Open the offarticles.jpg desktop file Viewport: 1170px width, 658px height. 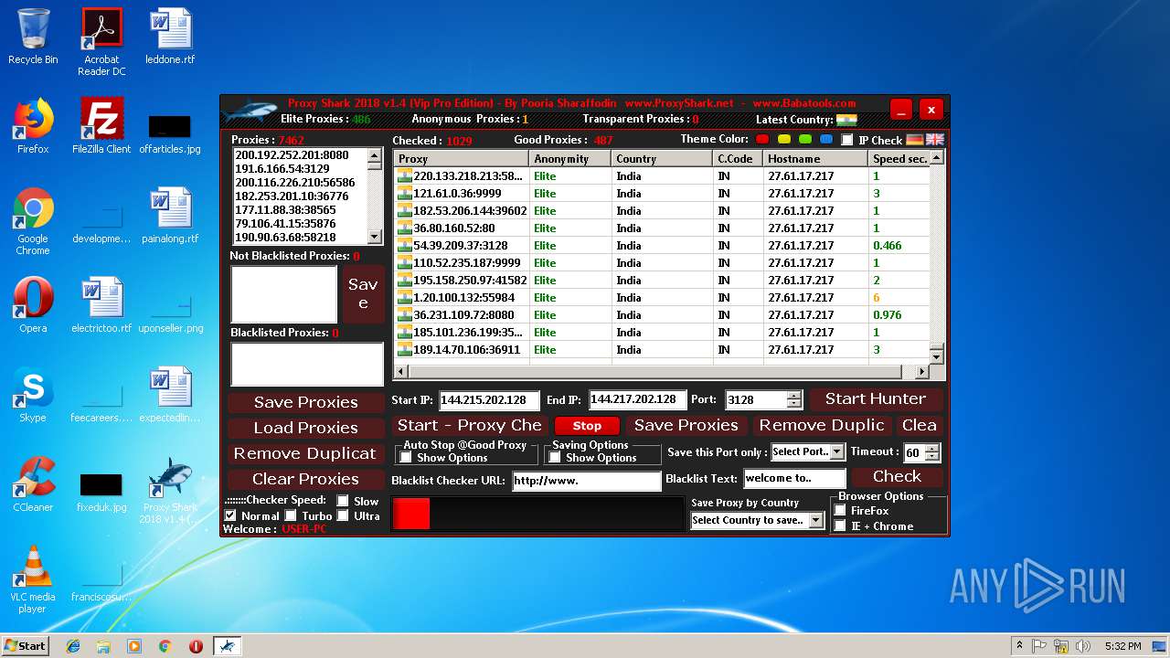[x=170, y=133]
